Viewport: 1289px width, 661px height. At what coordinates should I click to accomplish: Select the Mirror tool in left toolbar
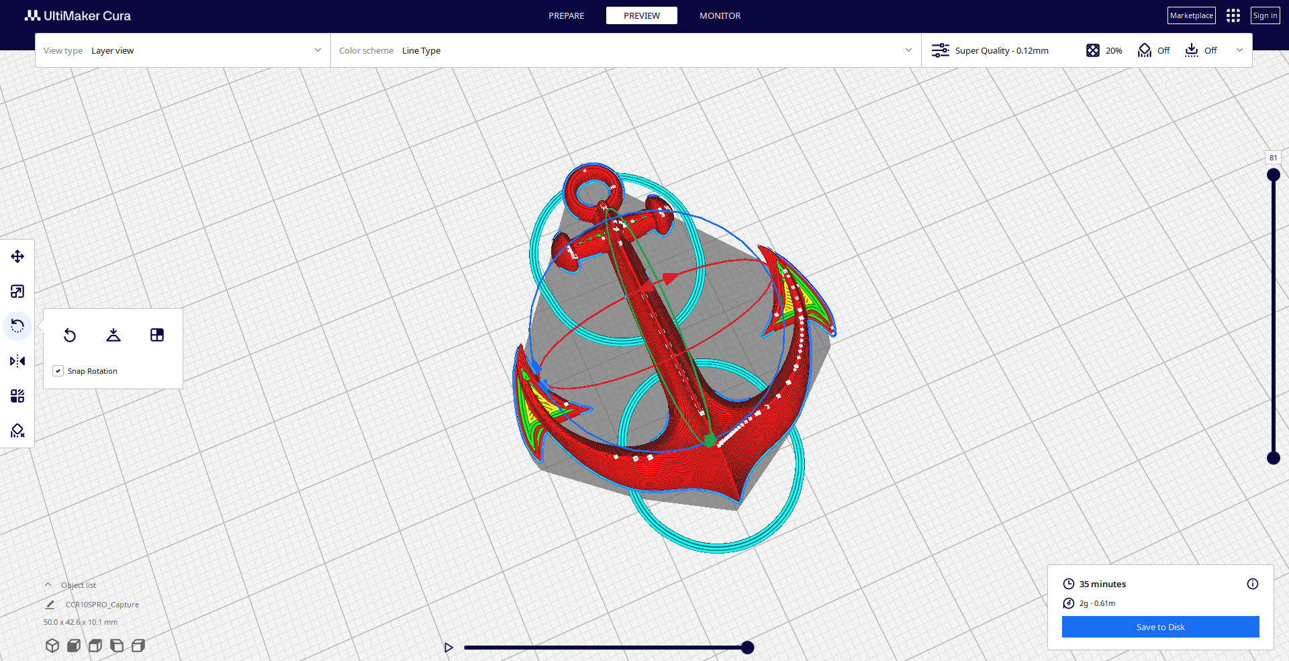17,361
